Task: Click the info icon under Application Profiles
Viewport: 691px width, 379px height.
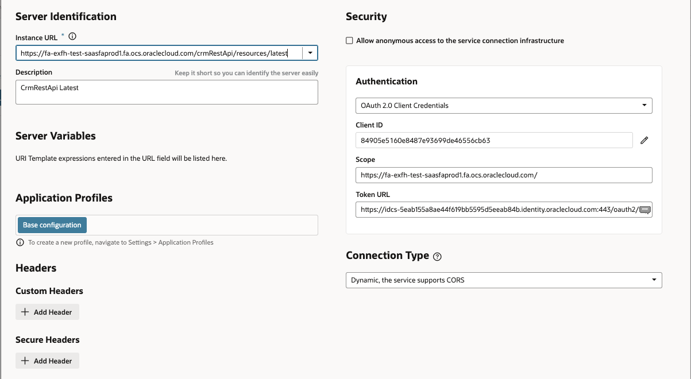Action: pos(20,242)
